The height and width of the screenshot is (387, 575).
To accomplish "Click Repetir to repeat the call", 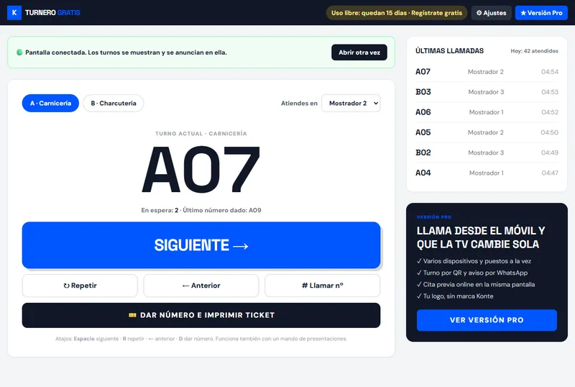I will click(x=80, y=286).
